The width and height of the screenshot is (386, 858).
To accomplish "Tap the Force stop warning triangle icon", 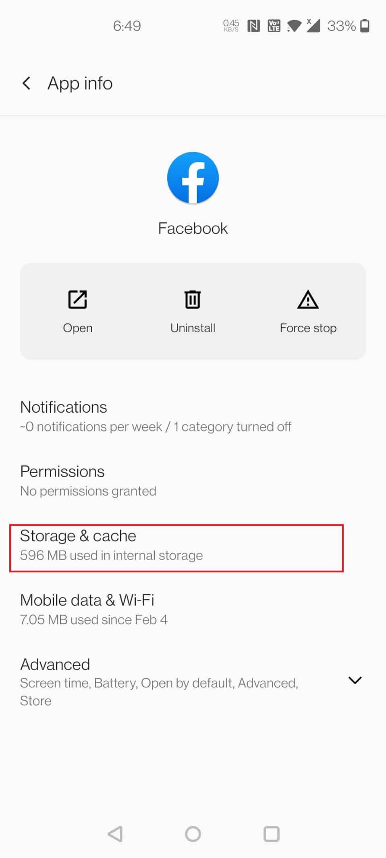I will click(x=308, y=299).
